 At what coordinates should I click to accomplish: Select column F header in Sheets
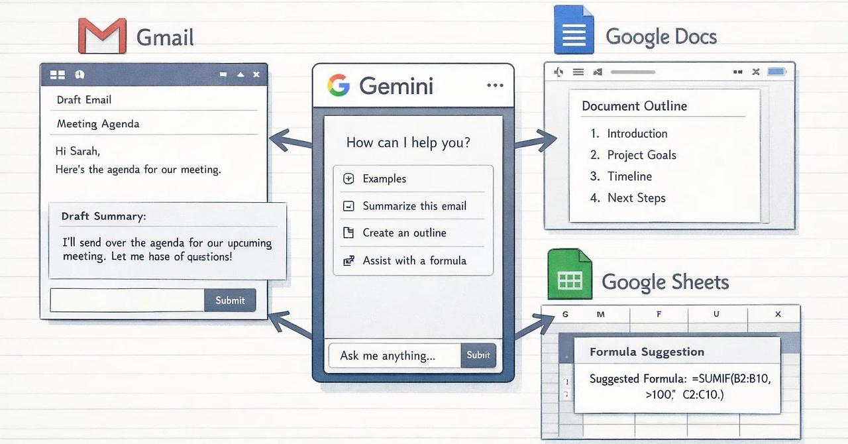659,314
